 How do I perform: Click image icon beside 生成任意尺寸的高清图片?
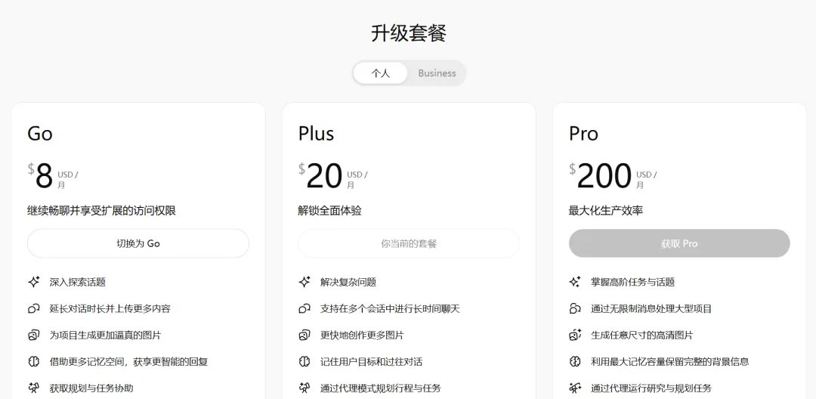click(575, 335)
